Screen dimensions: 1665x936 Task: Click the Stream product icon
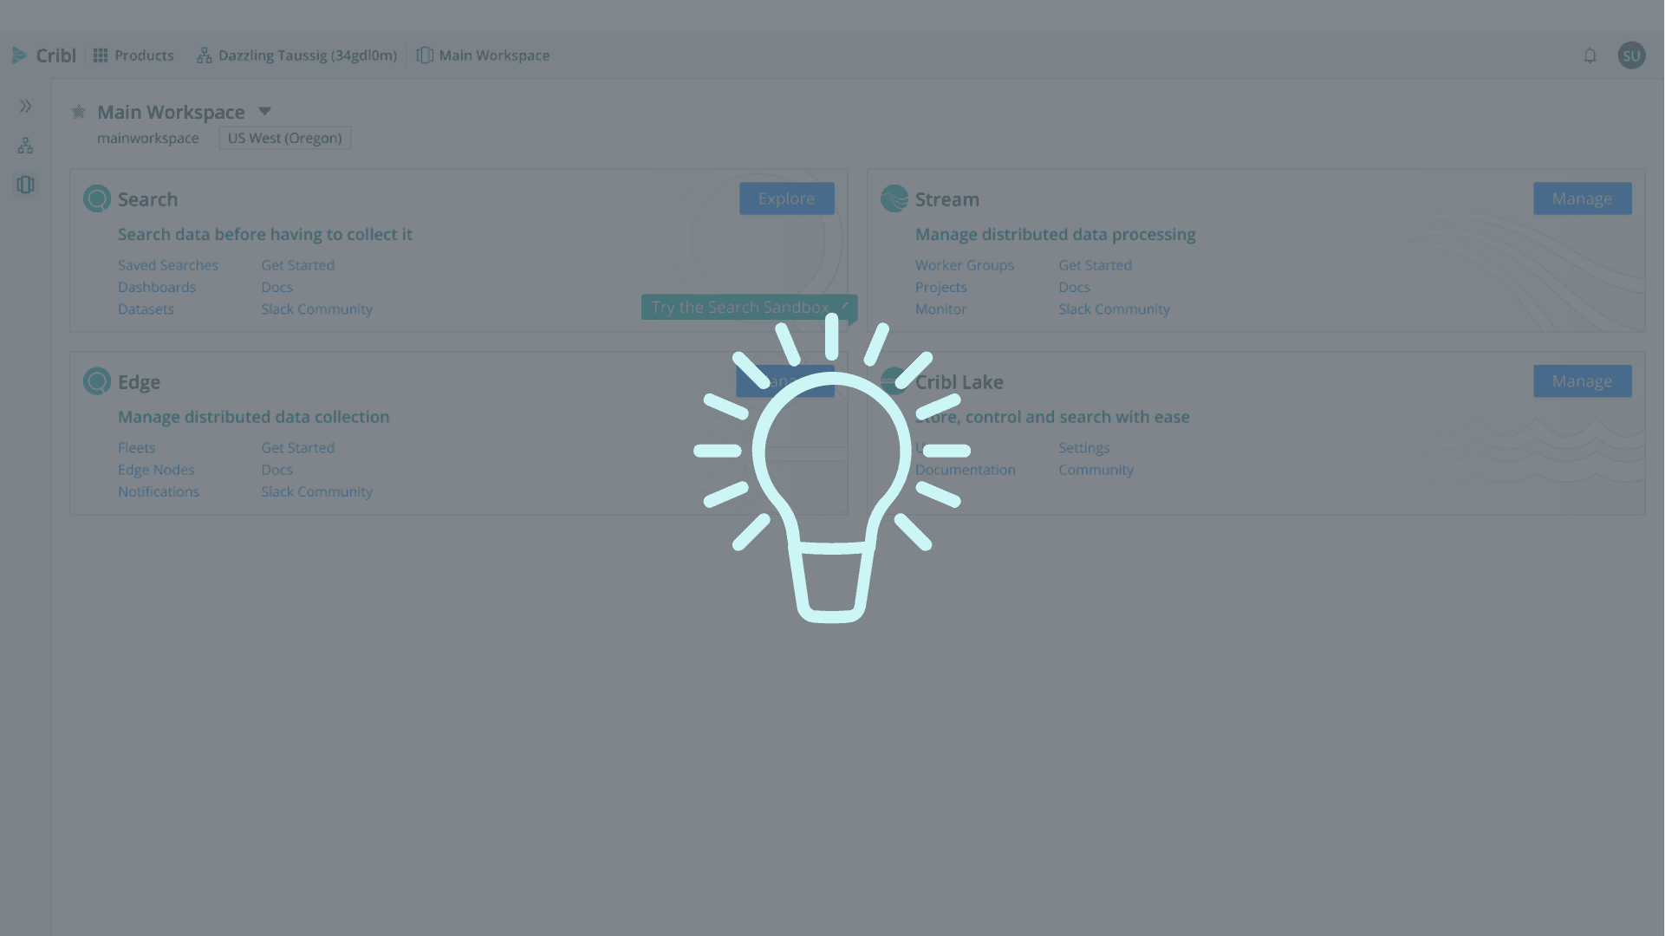point(894,198)
